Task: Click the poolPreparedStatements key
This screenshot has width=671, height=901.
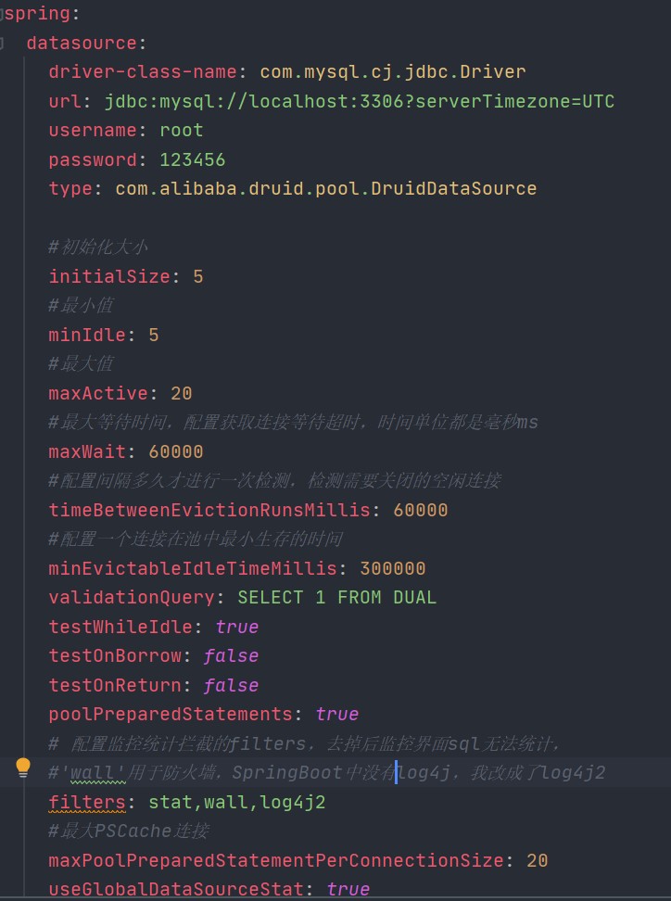Action: click(x=171, y=715)
